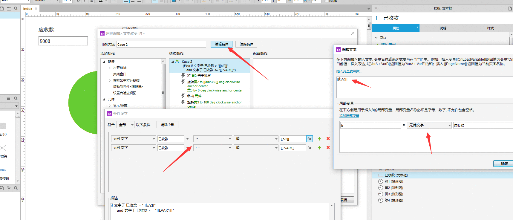Switch to the 样式 tab

[490, 28]
